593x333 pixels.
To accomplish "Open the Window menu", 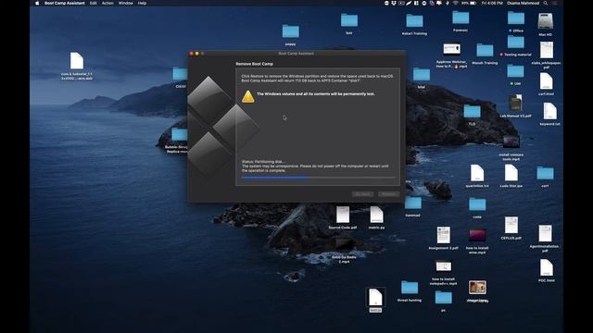I will tap(126, 3).
